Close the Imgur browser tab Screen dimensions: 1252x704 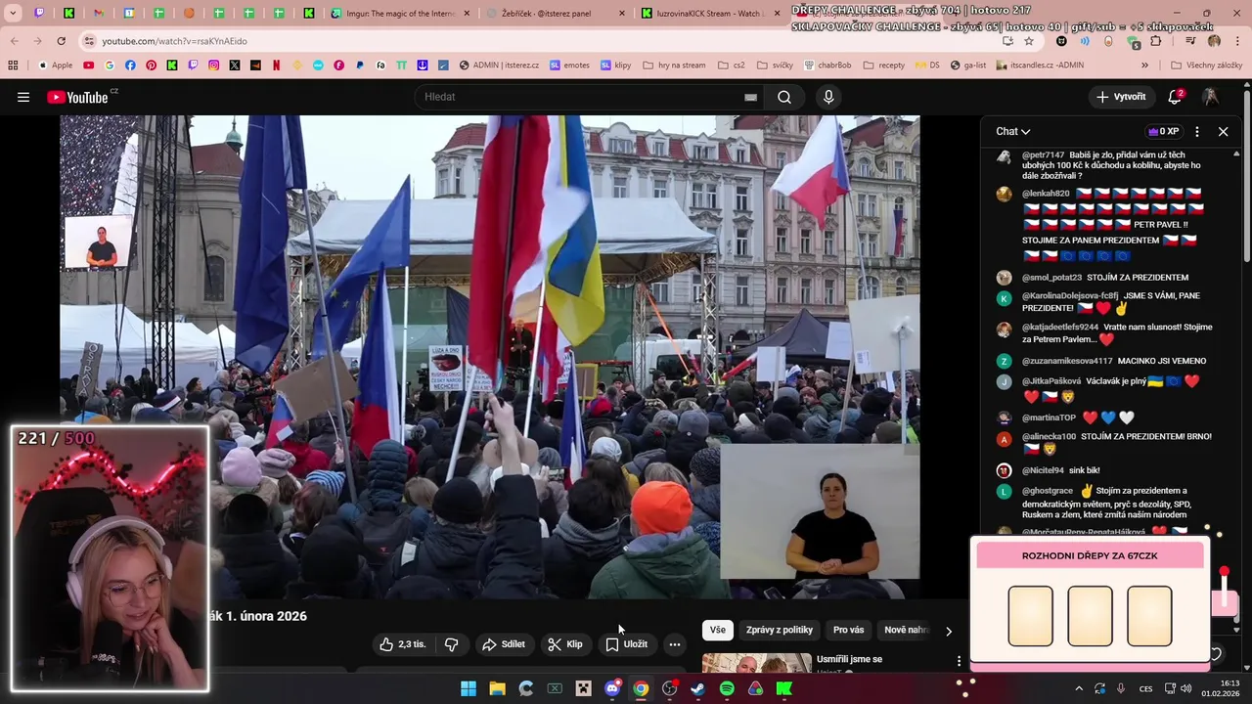(466, 14)
